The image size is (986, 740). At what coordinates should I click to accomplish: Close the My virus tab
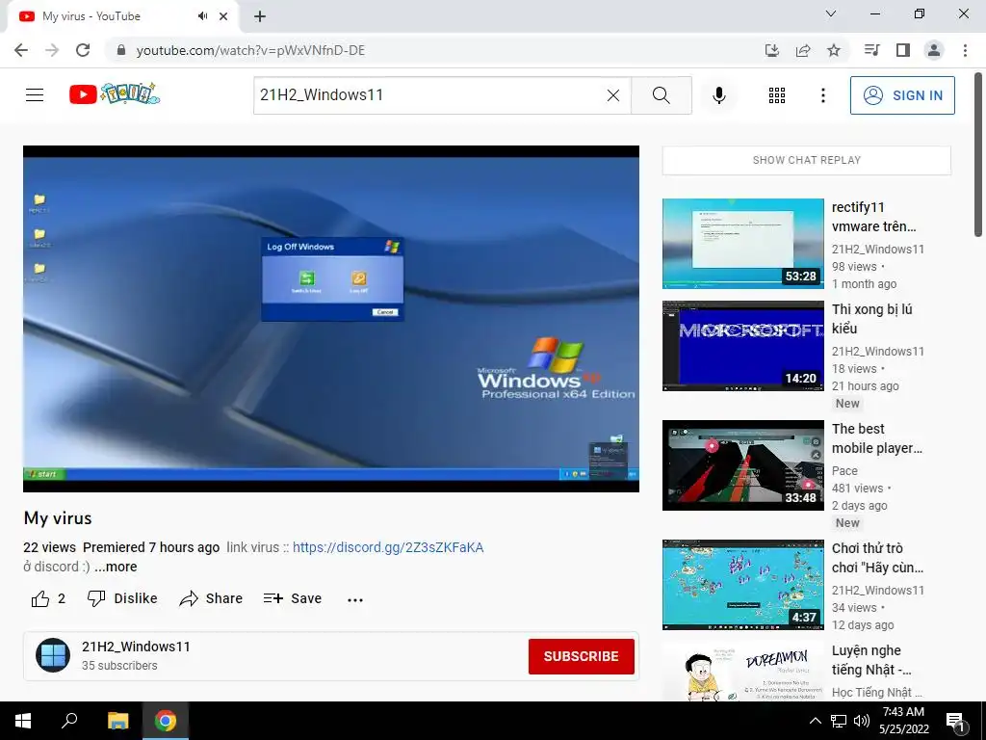223,16
